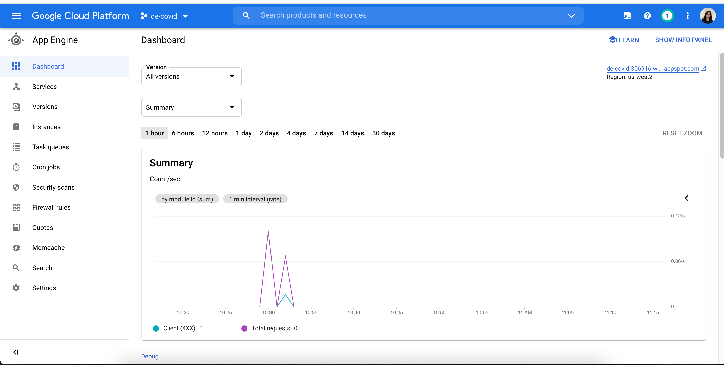724x365 pixels.
Task: Collapse the sidebar using bottom arrow
Action: (x=16, y=352)
